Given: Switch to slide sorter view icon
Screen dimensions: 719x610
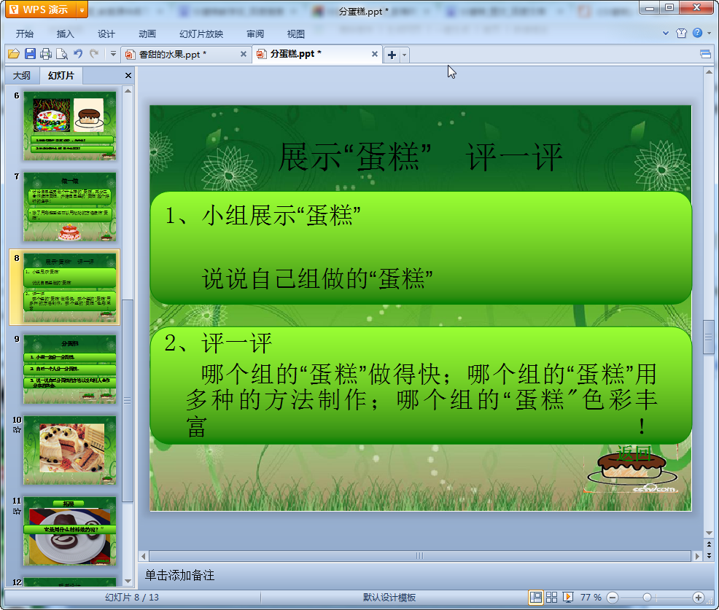Looking at the screenshot, I should [x=551, y=597].
